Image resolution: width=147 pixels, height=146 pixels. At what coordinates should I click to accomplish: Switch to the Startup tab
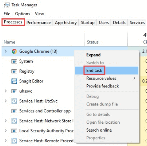87,23
